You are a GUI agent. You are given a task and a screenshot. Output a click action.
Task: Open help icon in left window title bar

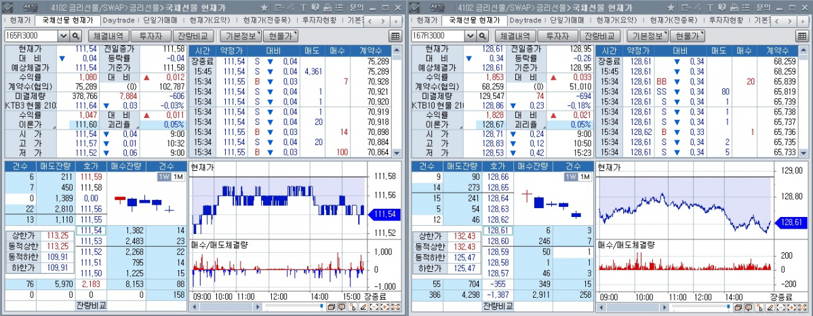click(315, 7)
